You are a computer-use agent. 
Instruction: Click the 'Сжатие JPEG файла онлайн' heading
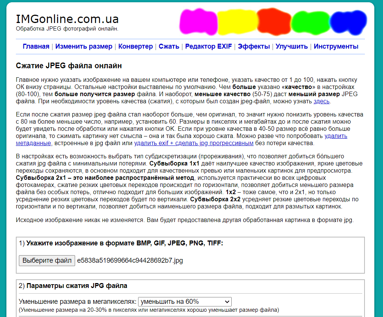pos(69,66)
